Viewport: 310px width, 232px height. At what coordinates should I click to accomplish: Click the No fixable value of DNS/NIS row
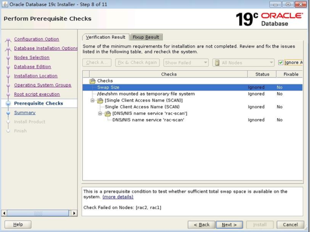click(x=280, y=120)
